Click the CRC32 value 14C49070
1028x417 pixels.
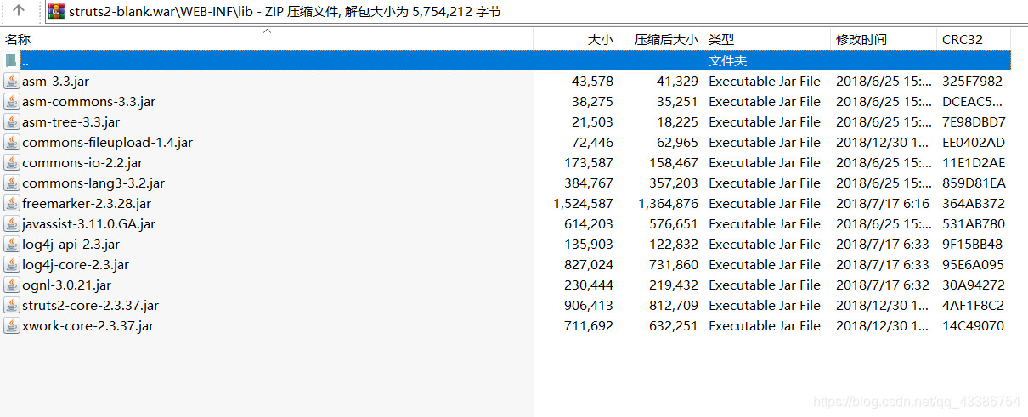coord(973,326)
